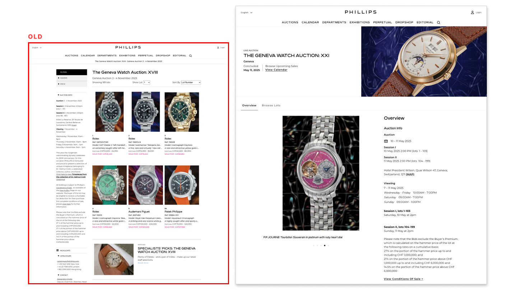
Task: Click the calendar icon beside 10 – 11 May 2025
Action: (386, 141)
